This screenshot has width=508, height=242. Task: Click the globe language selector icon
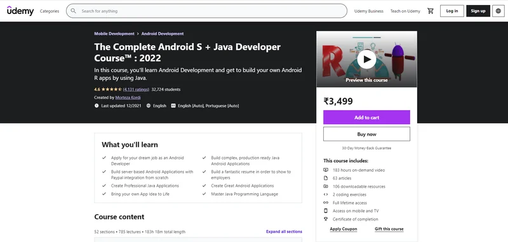[498, 11]
